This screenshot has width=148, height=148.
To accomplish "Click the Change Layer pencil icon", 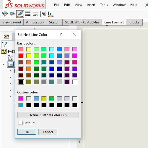I will [5, 14].
